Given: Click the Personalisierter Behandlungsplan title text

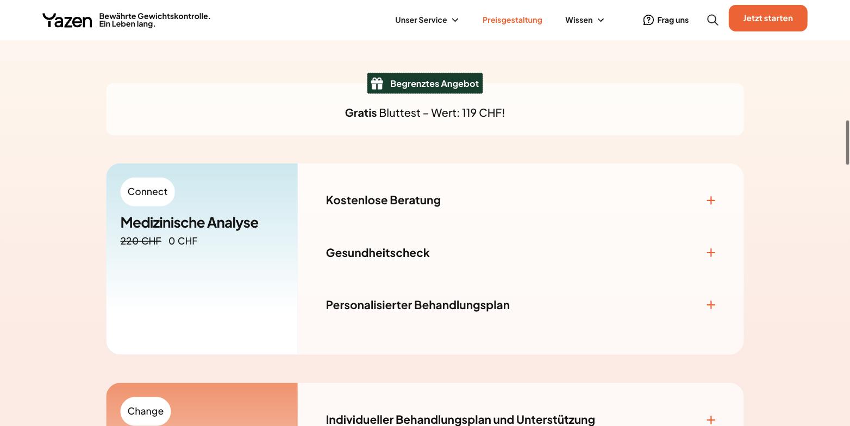Looking at the screenshot, I should 418,305.
